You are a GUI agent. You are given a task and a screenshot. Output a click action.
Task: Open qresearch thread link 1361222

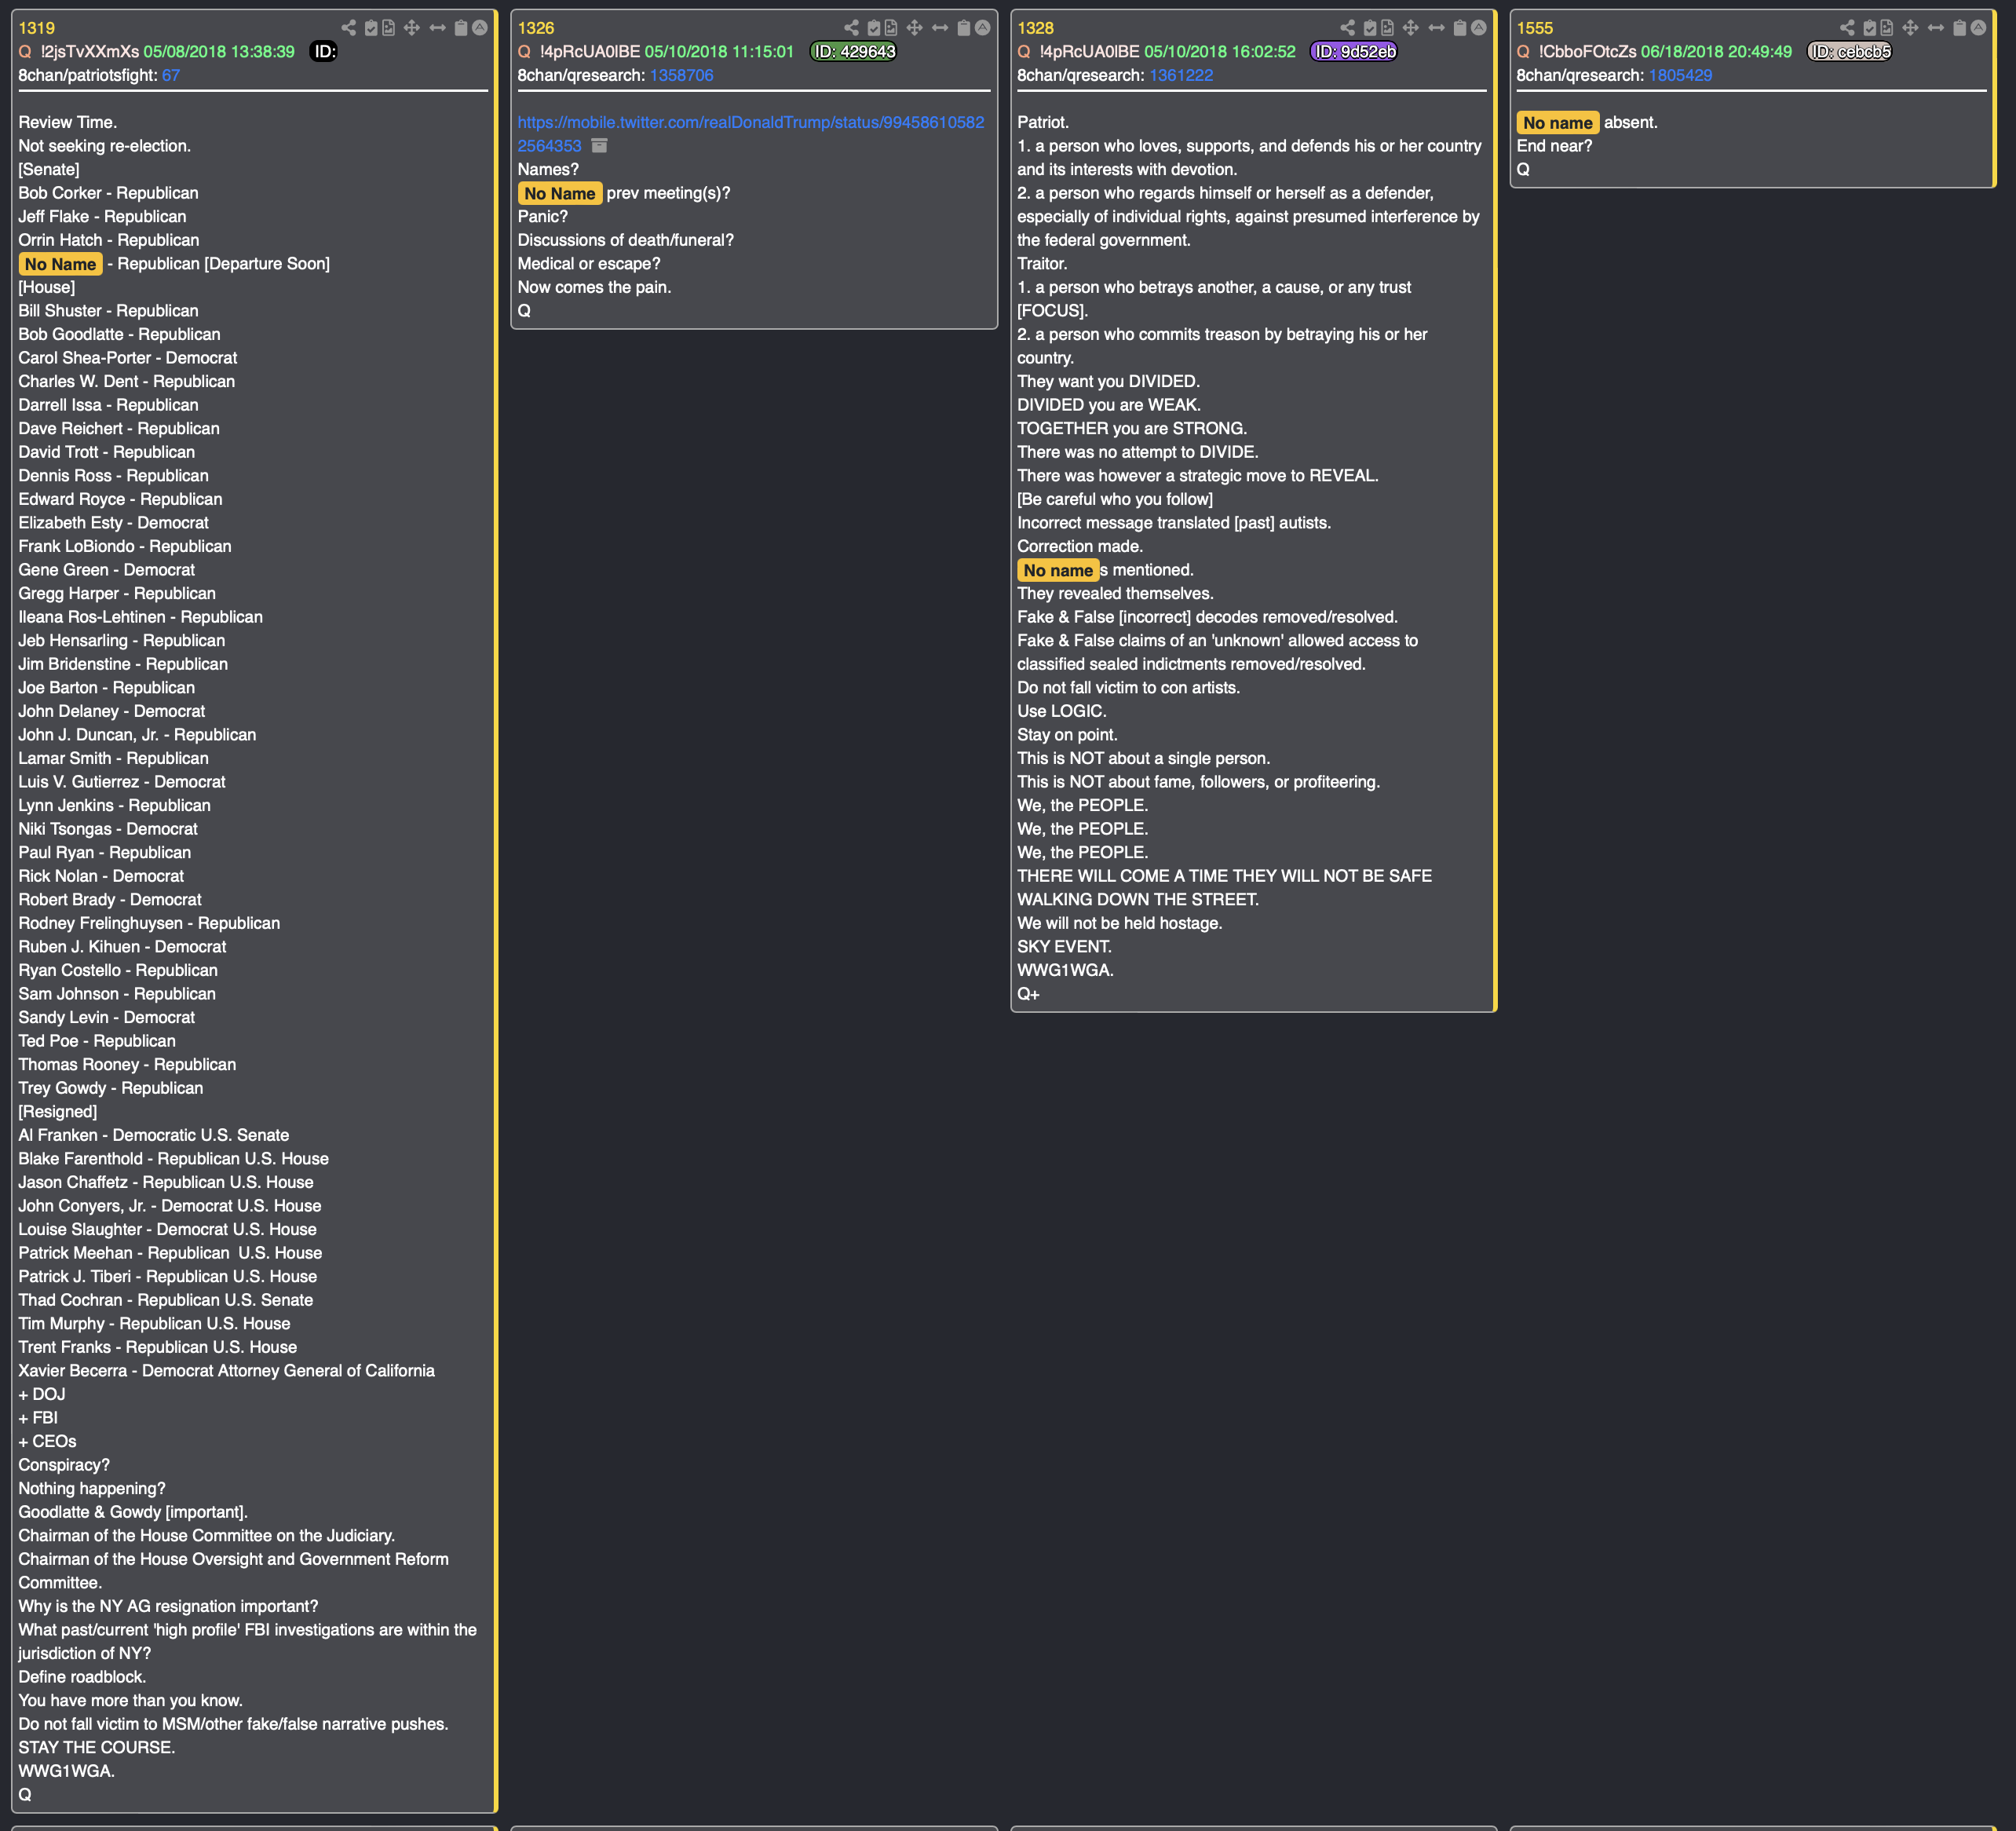[1181, 75]
